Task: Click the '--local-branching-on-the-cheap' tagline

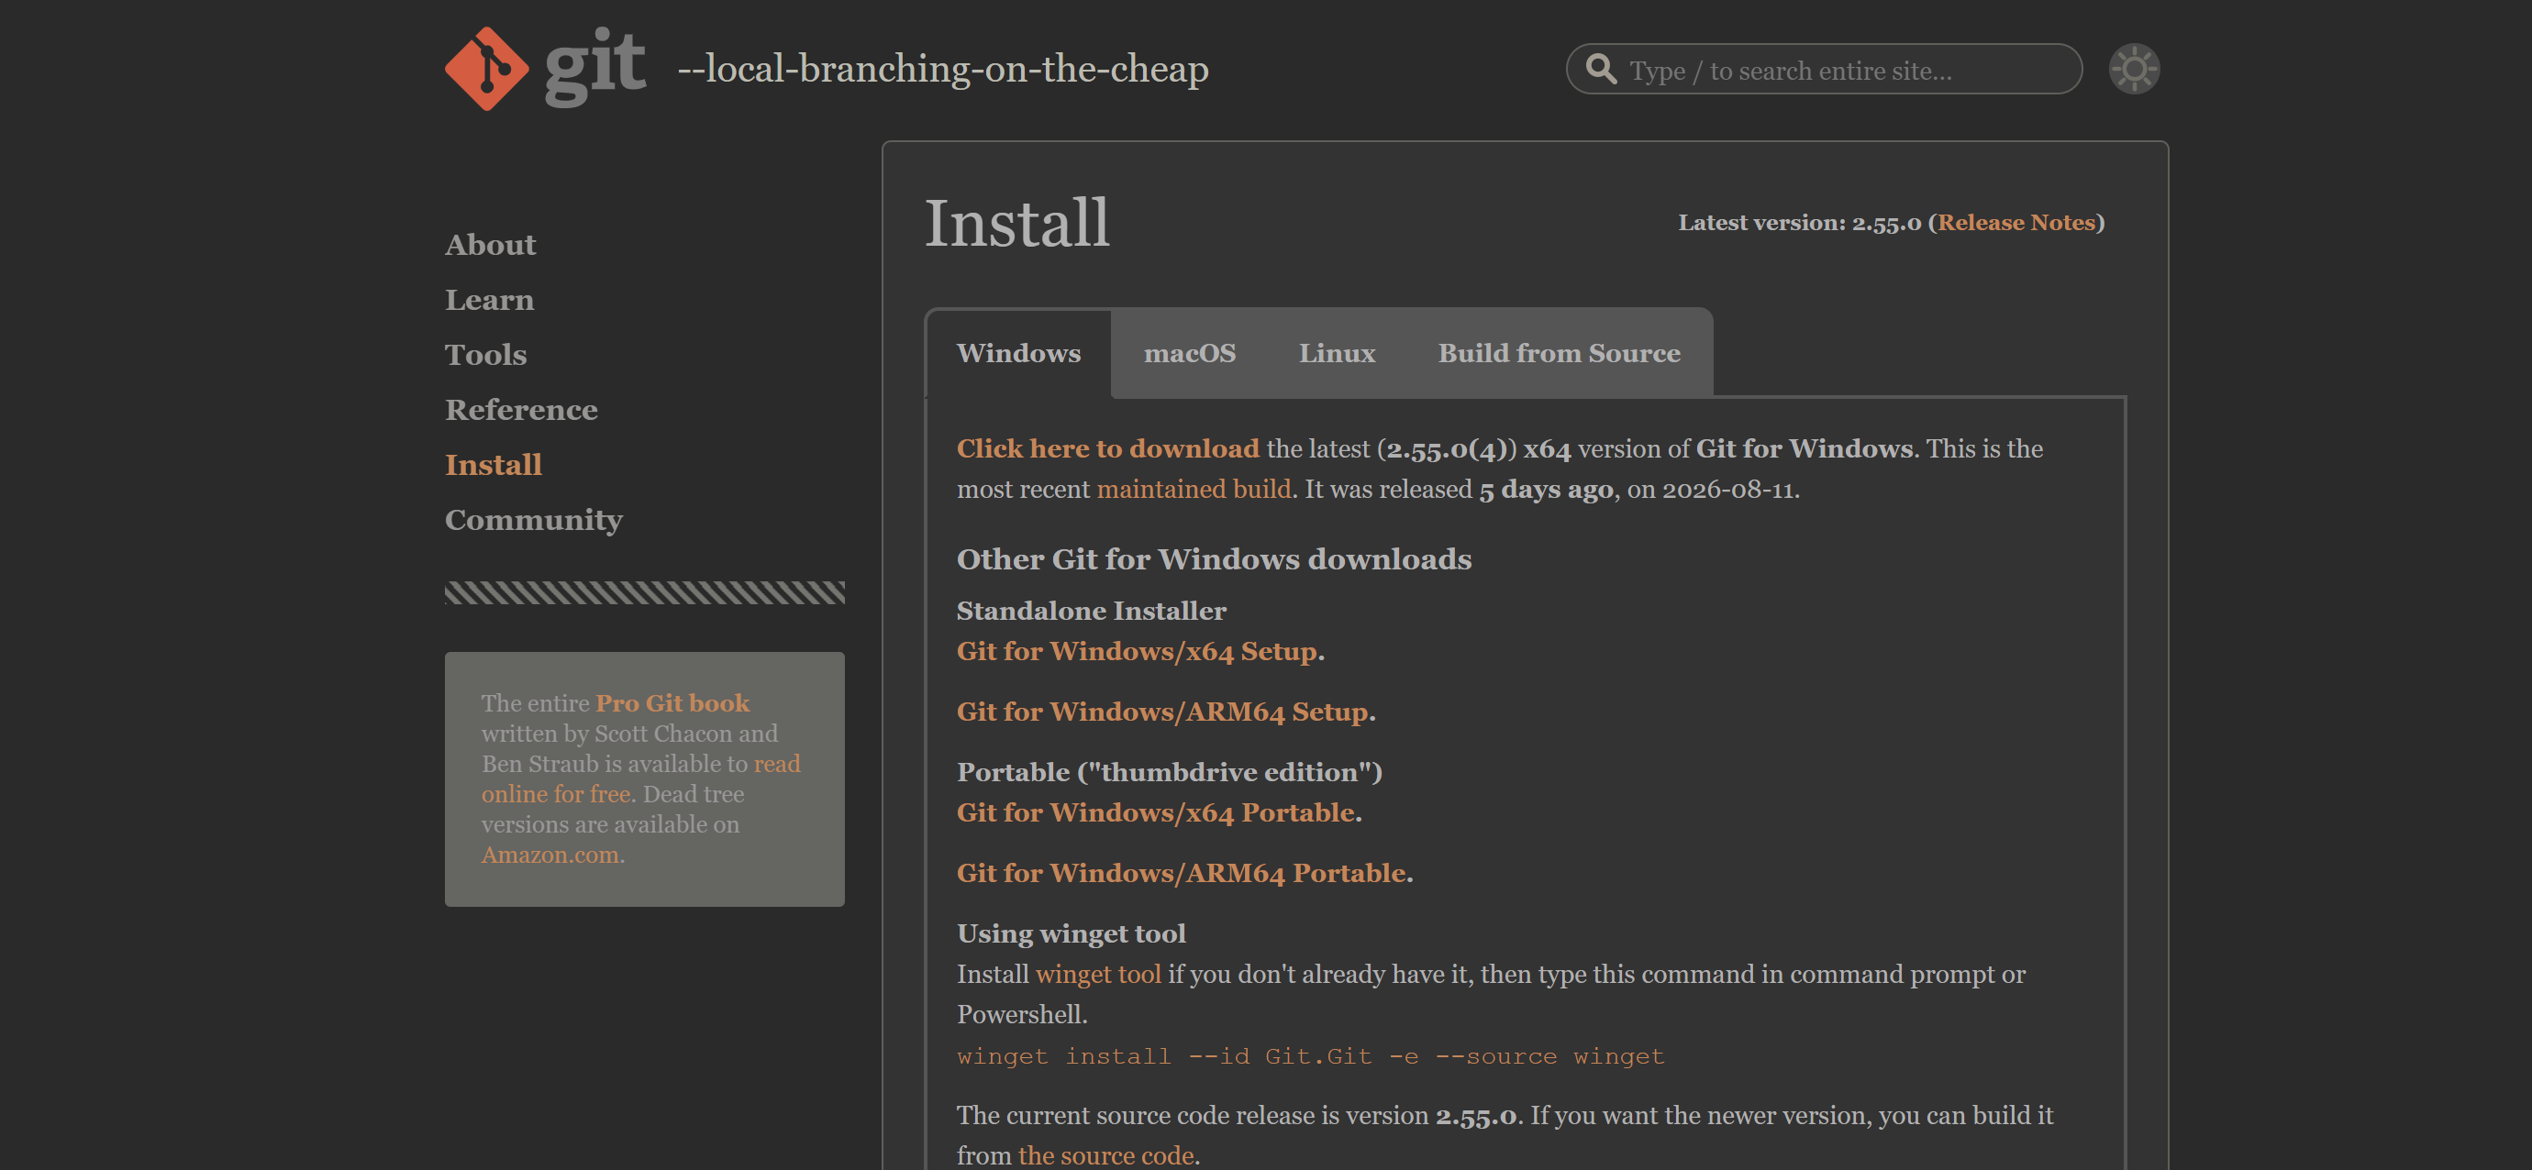Action: click(943, 70)
